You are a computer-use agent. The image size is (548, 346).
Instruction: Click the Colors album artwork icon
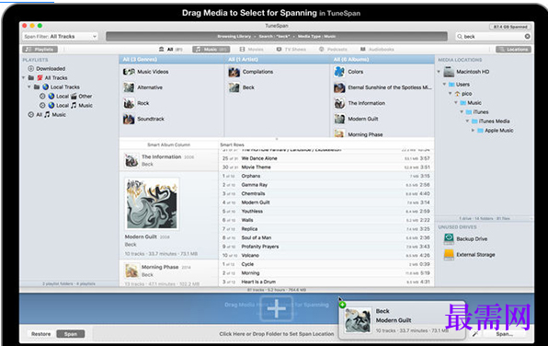(339, 72)
